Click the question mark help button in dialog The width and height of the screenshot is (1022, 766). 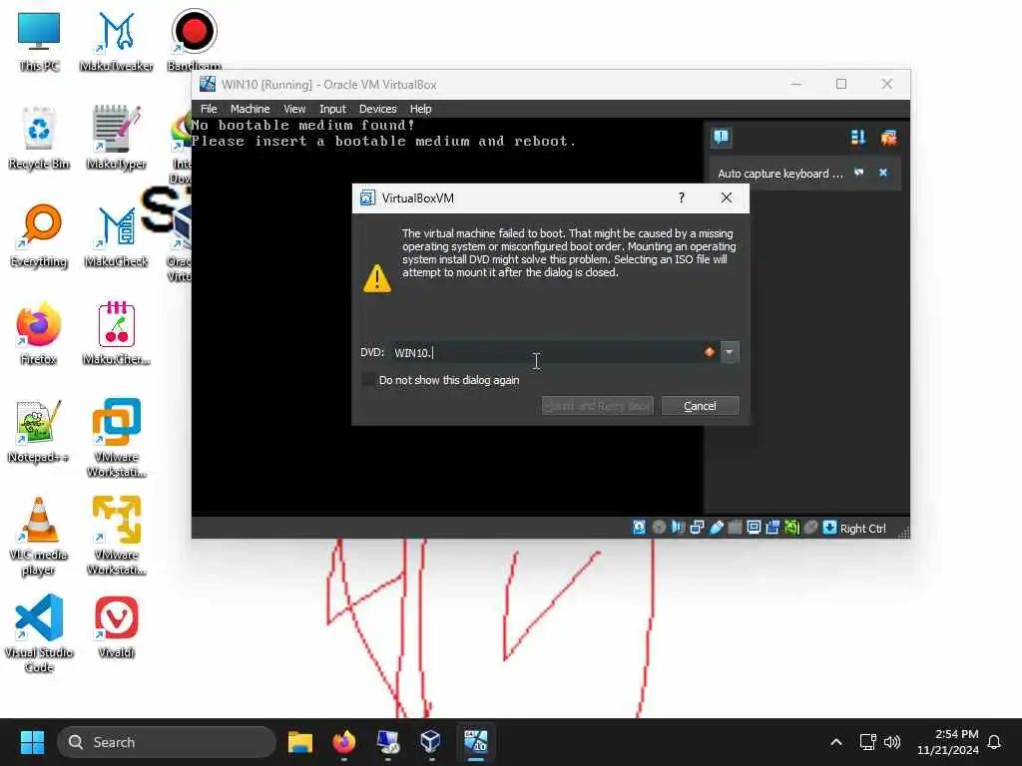[681, 198]
